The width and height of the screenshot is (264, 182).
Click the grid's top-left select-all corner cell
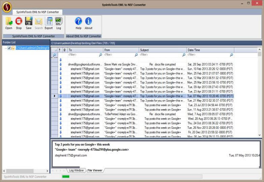click(x=54, y=50)
